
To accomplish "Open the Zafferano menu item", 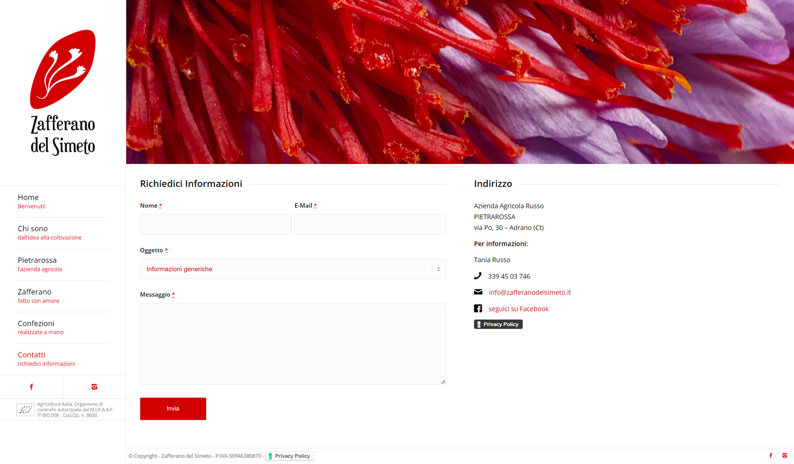I will [63, 296].
